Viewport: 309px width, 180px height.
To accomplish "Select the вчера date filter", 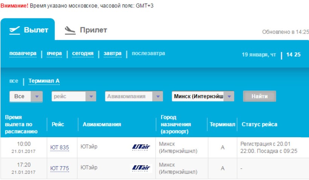I will pyautogui.click(x=54, y=53).
